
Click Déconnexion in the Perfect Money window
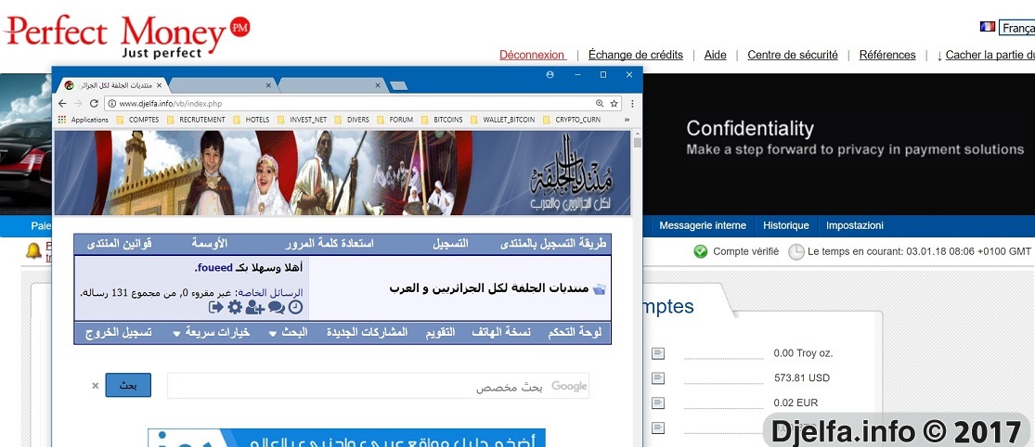pyautogui.click(x=532, y=55)
